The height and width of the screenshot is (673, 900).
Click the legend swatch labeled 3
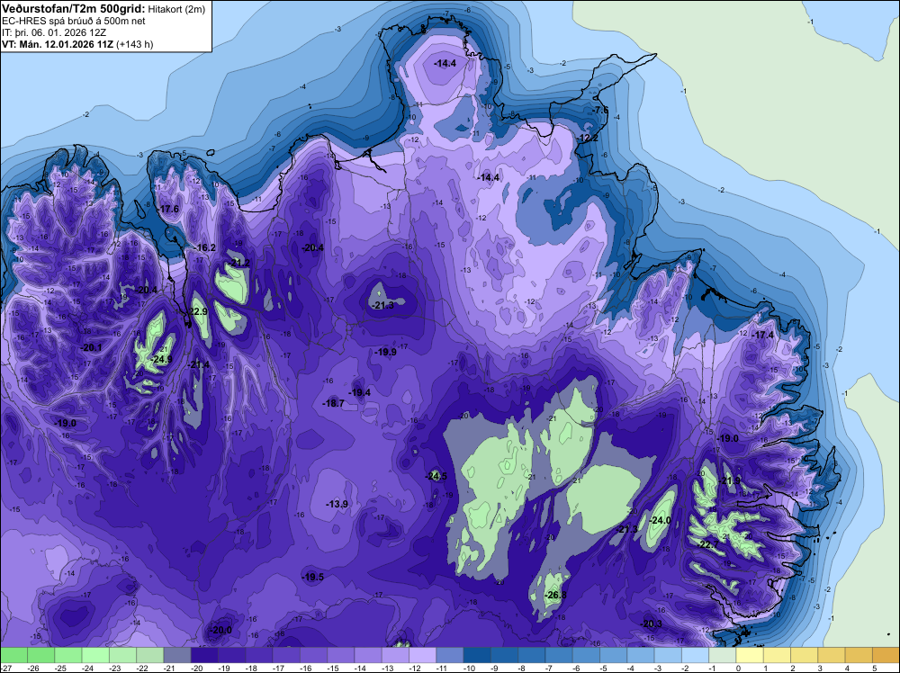(832, 655)
